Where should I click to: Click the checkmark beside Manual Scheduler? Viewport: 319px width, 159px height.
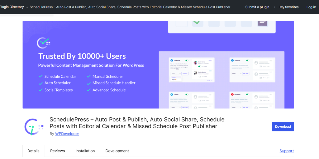point(88,76)
